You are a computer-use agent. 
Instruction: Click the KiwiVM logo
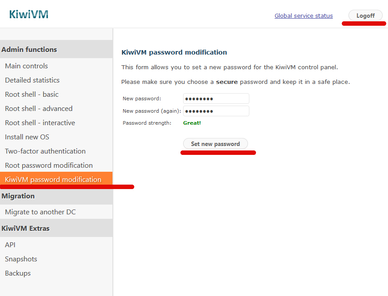coord(28,15)
